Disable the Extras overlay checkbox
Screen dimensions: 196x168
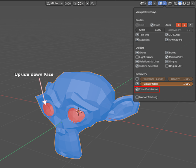[137, 52]
